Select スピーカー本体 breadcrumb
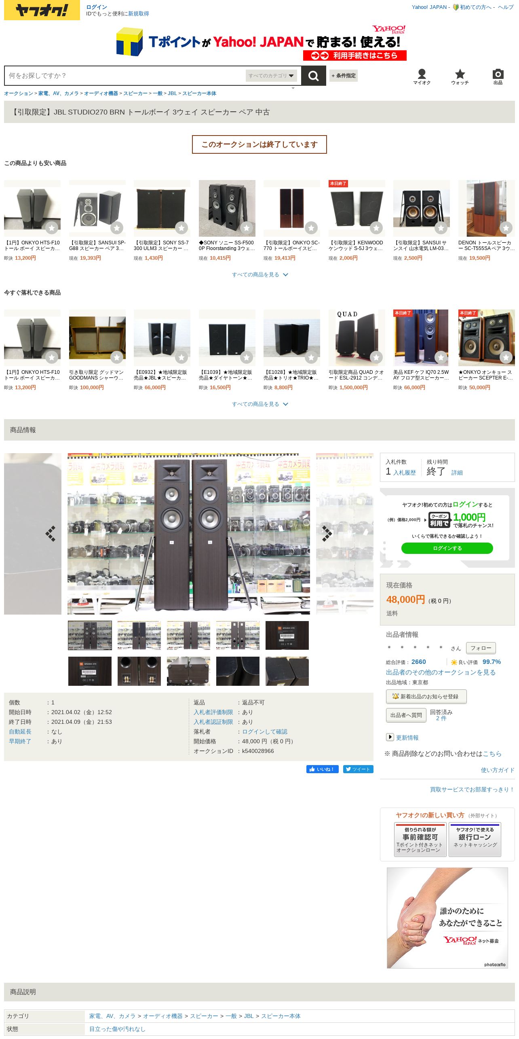Viewport: 519px width, 1039px height. pyautogui.click(x=199, y=93)
